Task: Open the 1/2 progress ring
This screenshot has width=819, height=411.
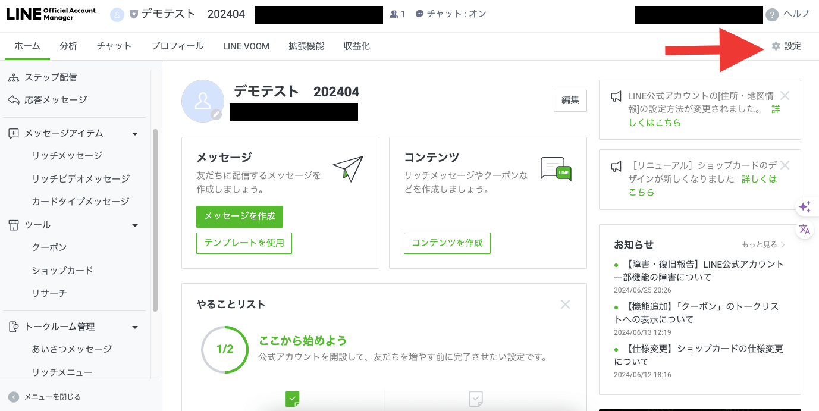Action: pos(225,350)
